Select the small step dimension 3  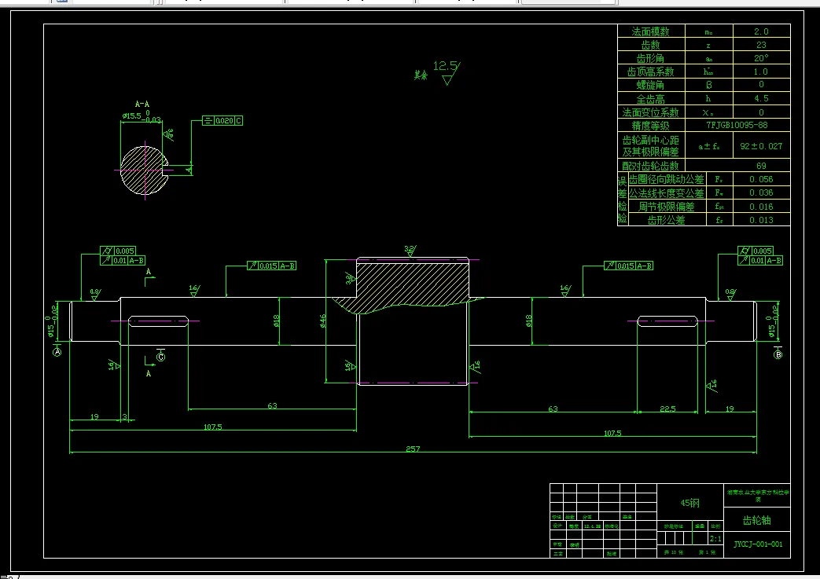point(124,416)
